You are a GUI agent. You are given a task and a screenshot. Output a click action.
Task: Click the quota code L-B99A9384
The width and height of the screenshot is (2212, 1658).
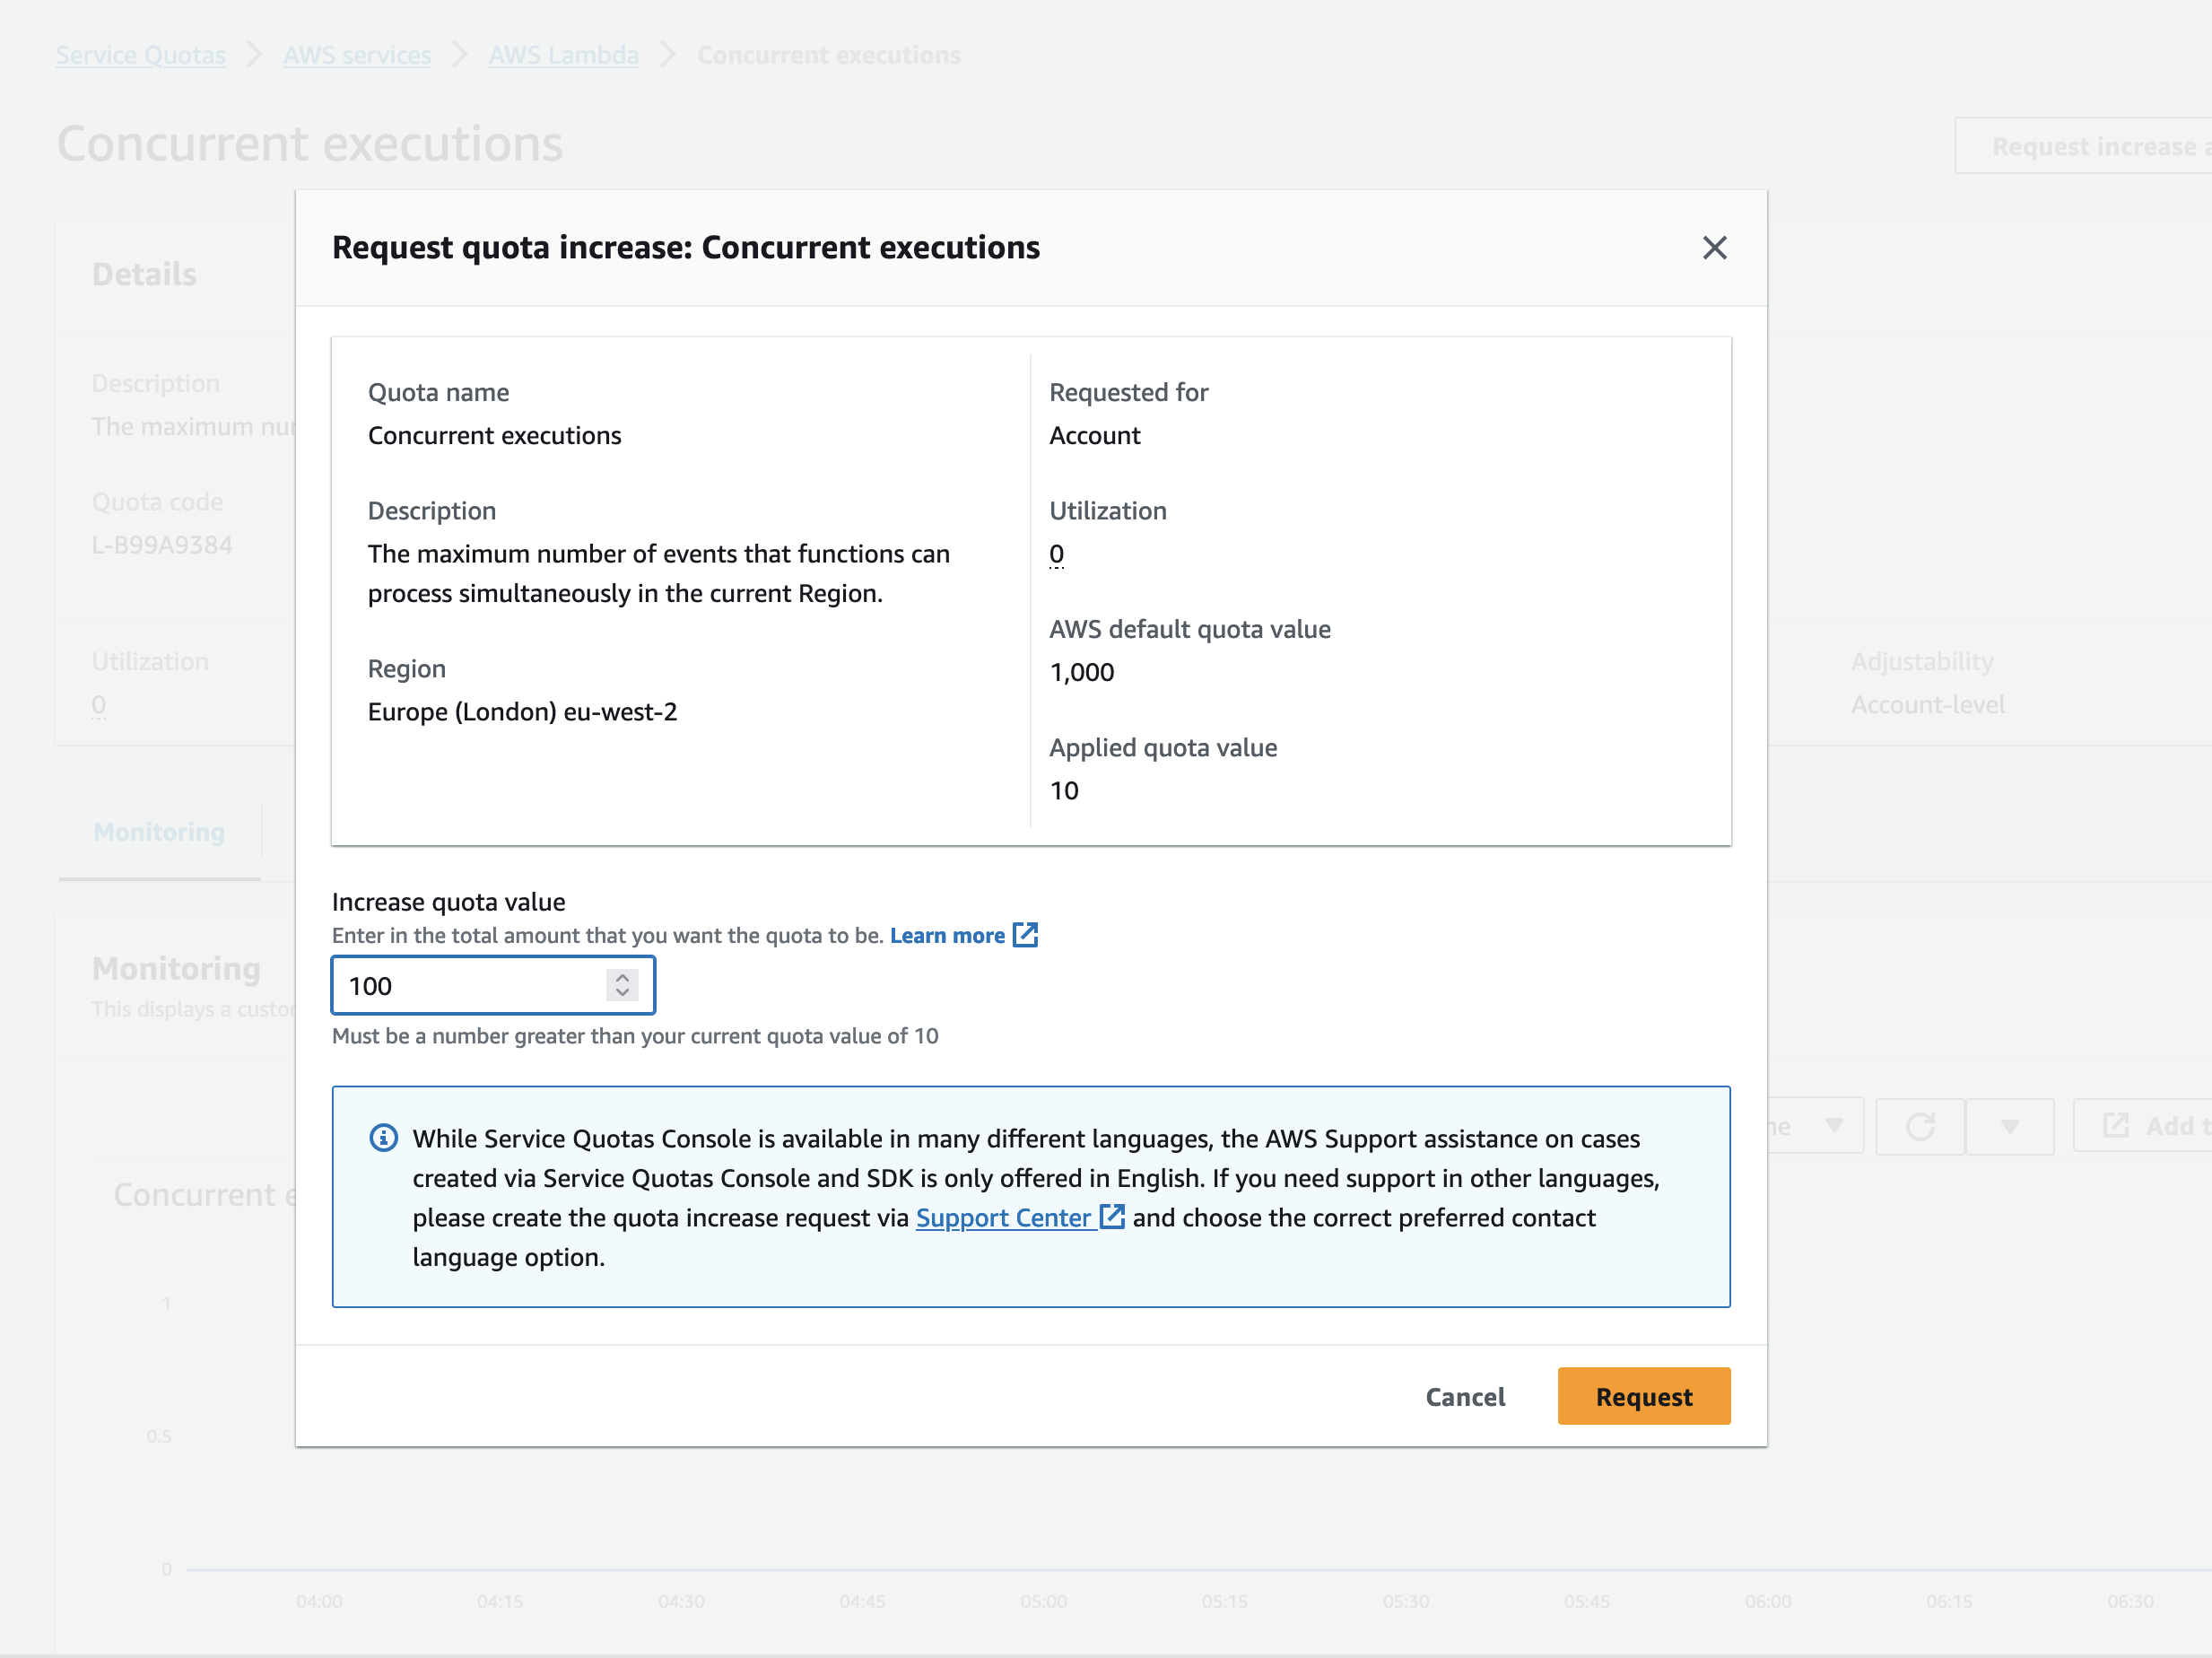coord(162,545)
